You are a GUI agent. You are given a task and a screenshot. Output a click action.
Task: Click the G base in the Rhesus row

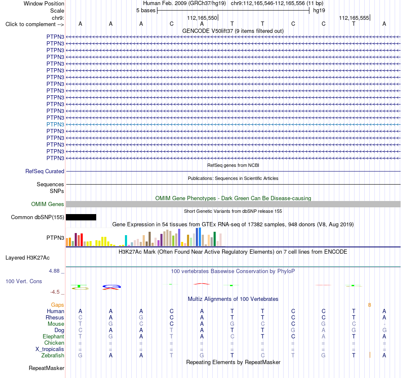[141, 317]
